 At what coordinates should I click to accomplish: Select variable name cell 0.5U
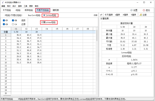(x=16, y=32)
